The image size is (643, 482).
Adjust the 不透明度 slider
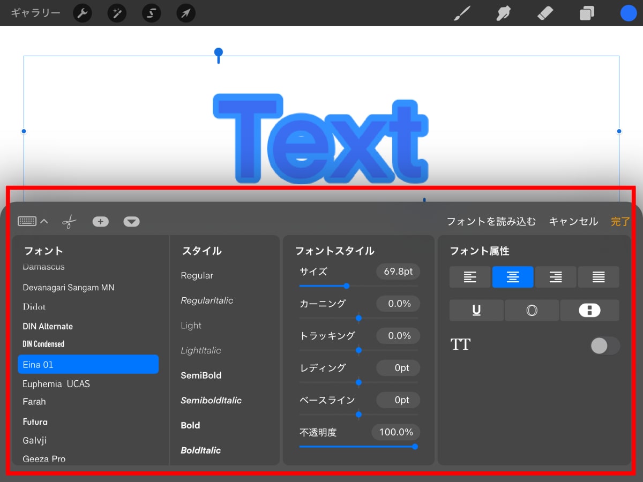415,446
